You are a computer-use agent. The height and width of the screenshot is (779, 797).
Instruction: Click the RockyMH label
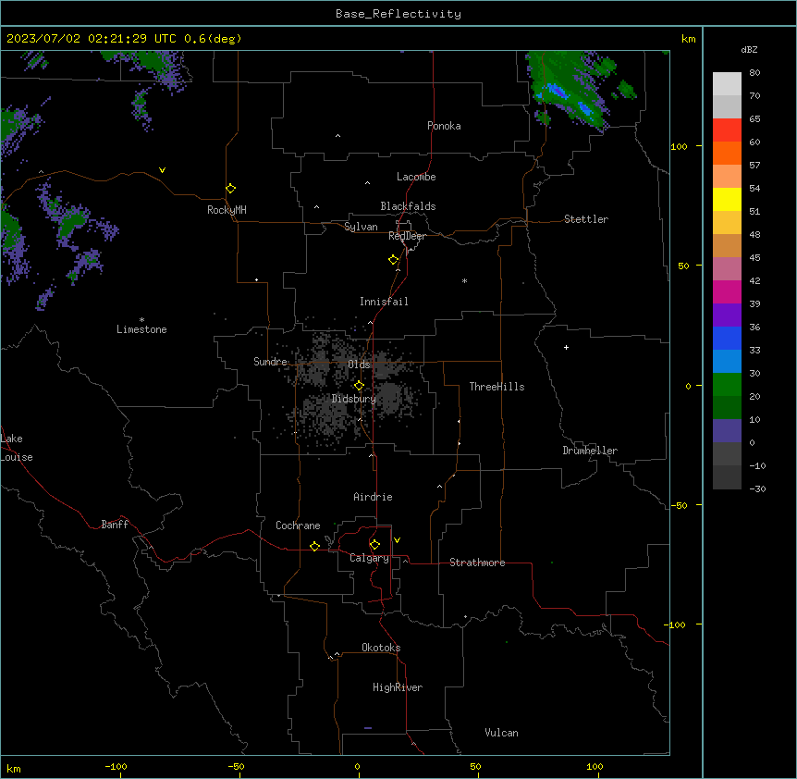coord(227,210)
